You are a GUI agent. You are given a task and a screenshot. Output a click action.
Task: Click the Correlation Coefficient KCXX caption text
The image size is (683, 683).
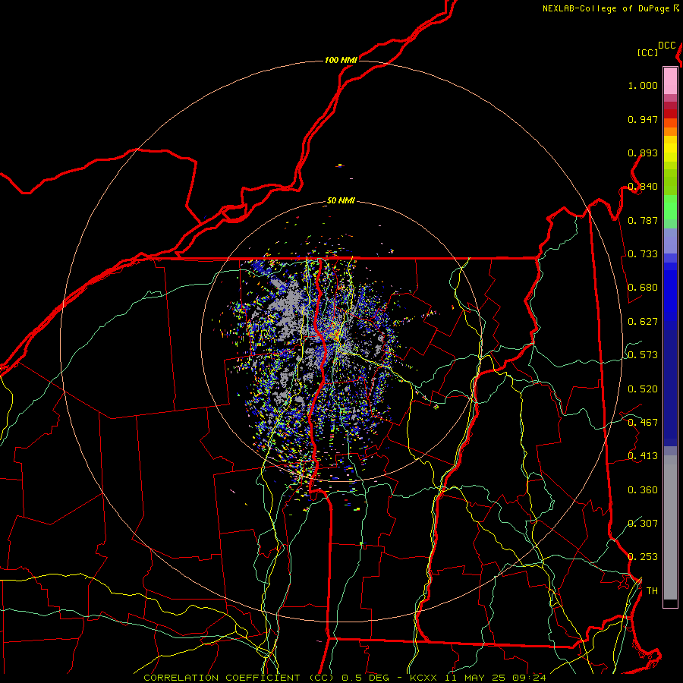[x=345, y=678]
